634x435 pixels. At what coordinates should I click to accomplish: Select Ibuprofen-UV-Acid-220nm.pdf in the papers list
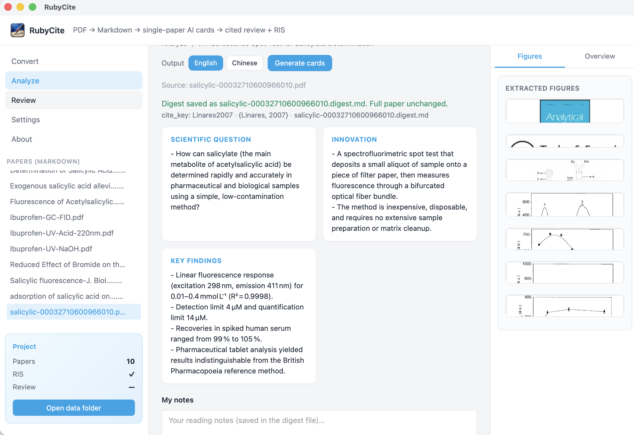pyautogui.click(x=74, y=233)
